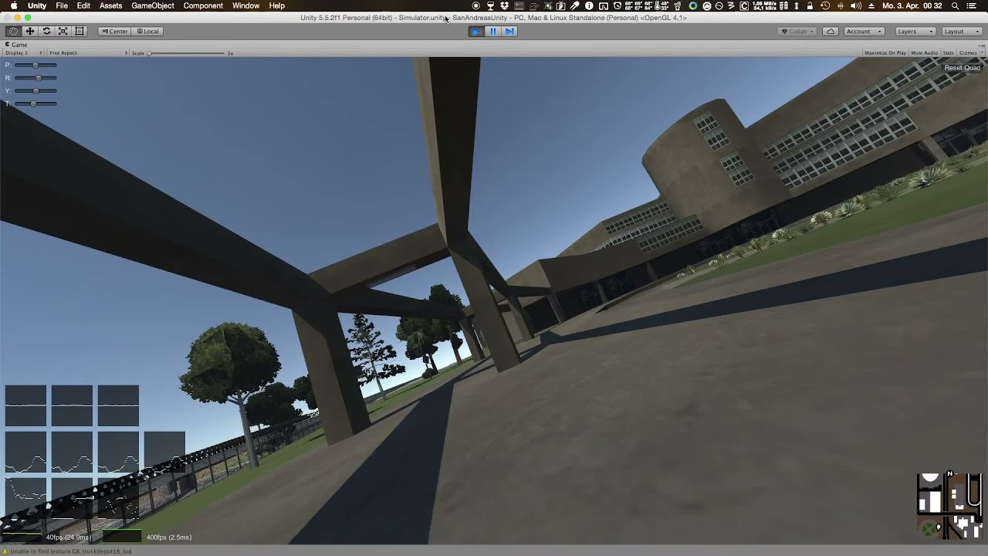This screenshot has width=988, height=556.
Task: Switch pivot handling to Local
Action: [147, 31]
